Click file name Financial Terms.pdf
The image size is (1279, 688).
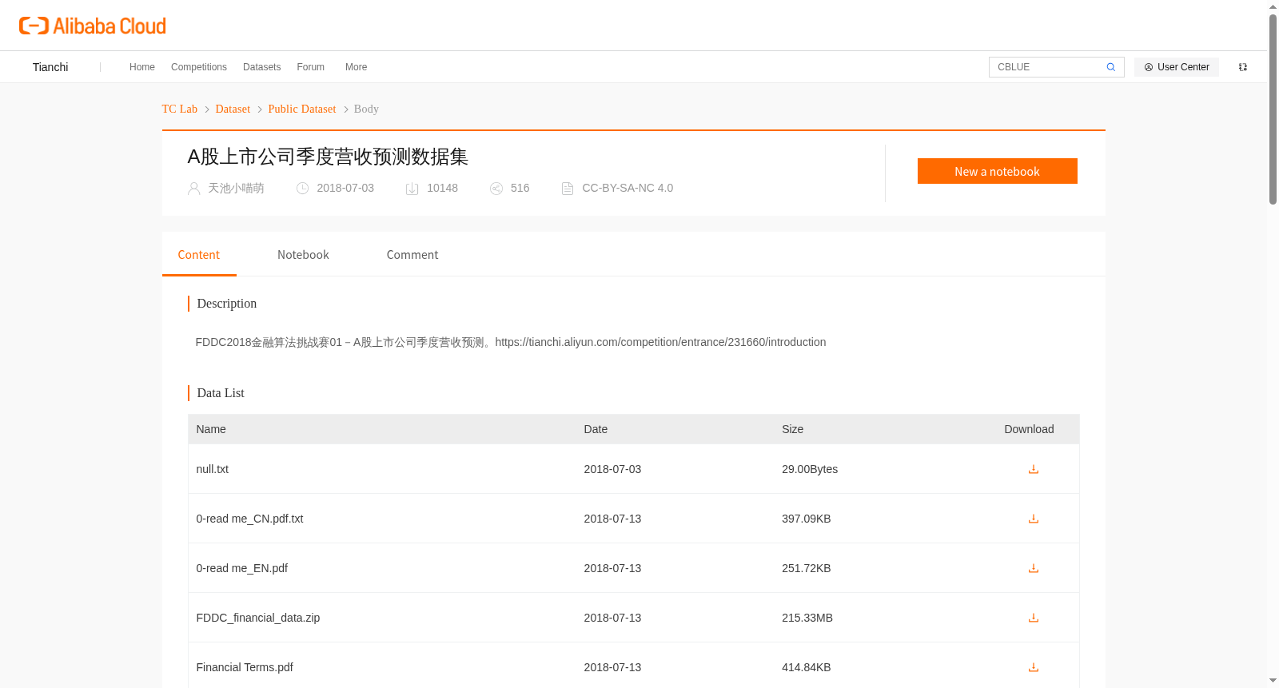245,667
